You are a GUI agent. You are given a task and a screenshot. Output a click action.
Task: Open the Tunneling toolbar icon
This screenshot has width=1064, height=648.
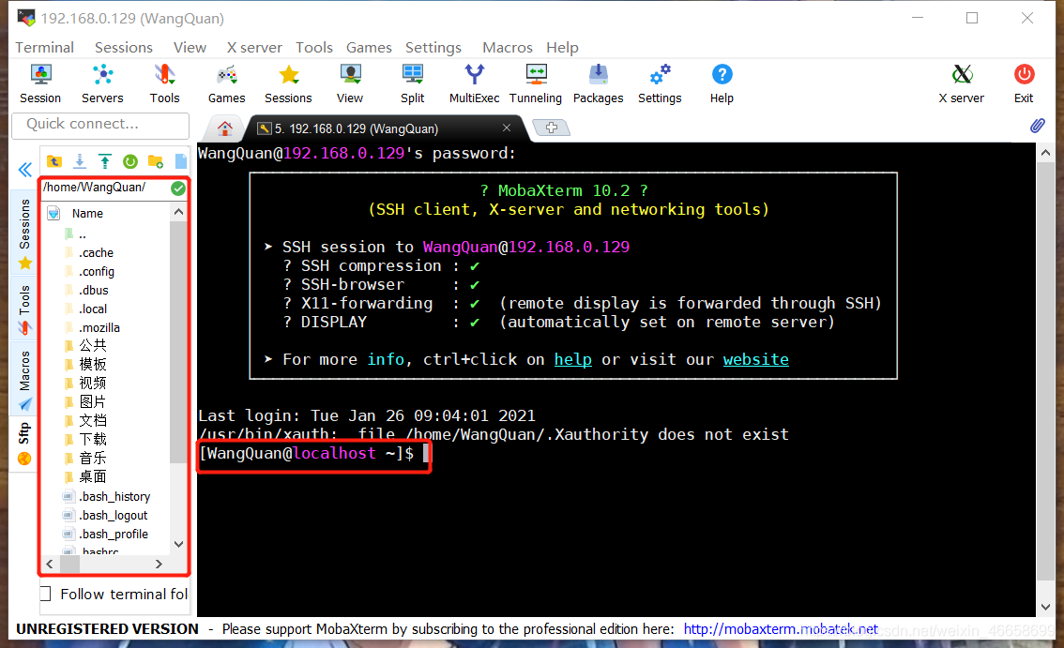(536, 83)
